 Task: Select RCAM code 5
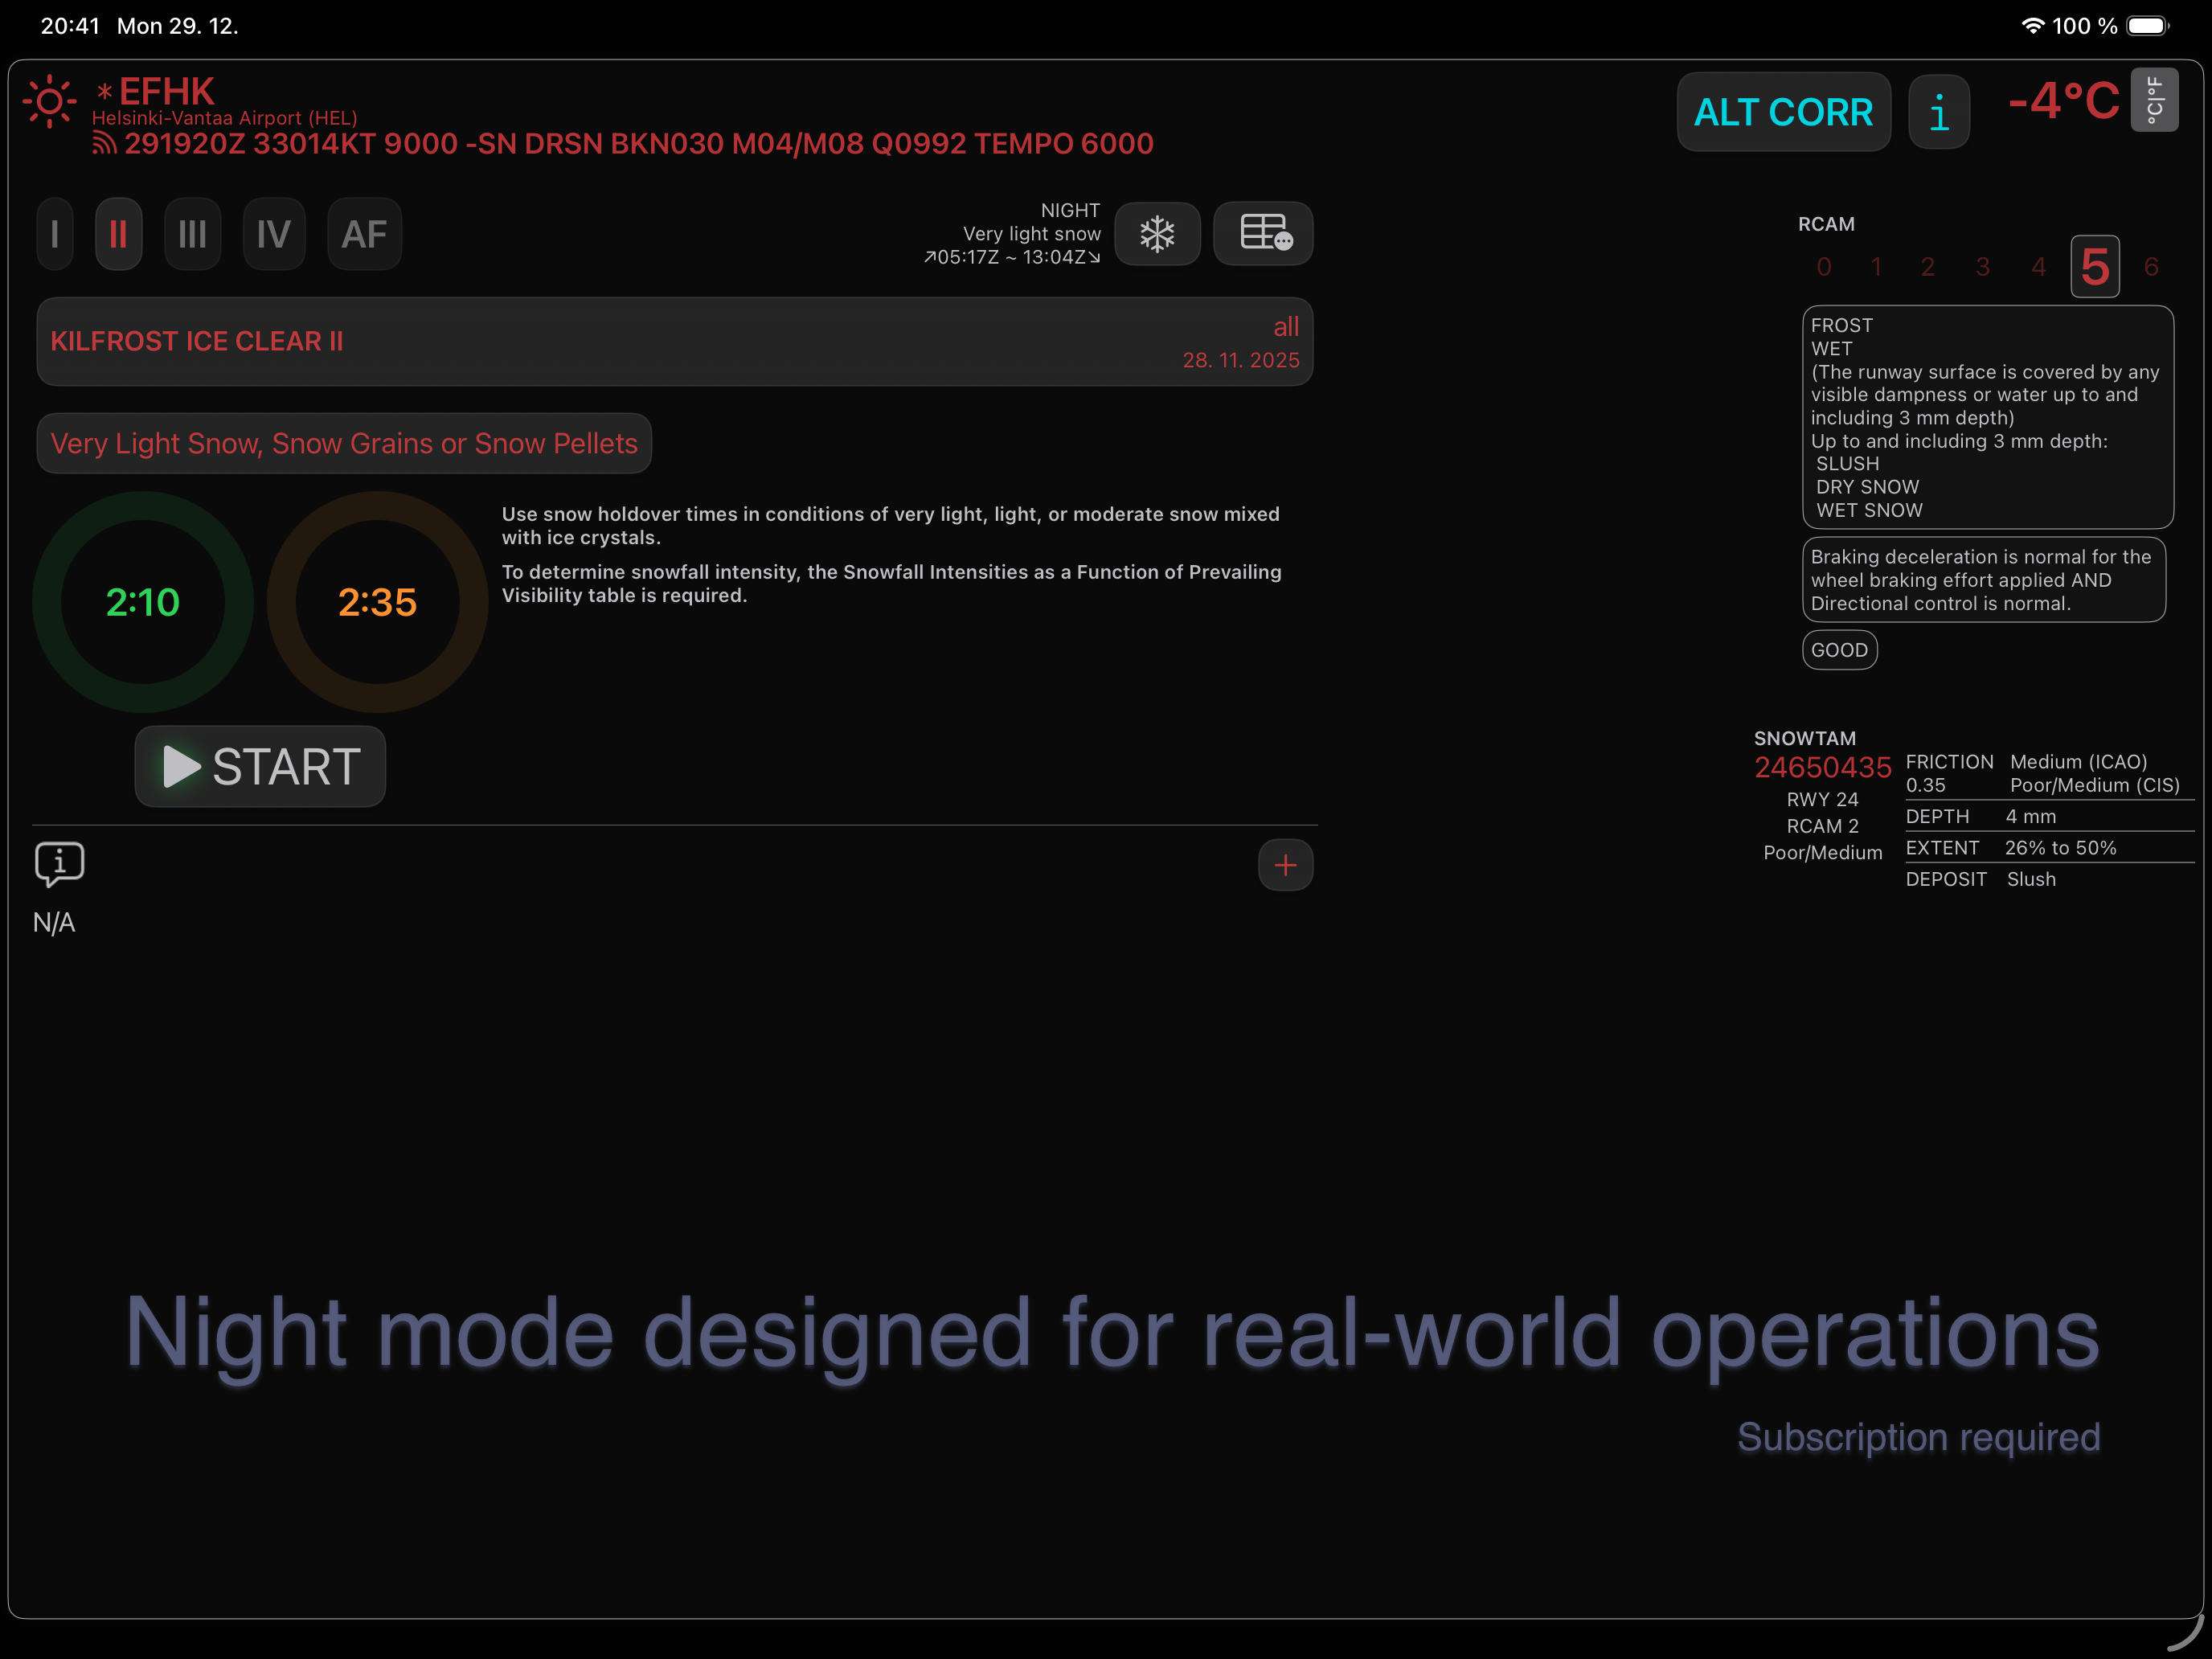(x=2095, y=267)
